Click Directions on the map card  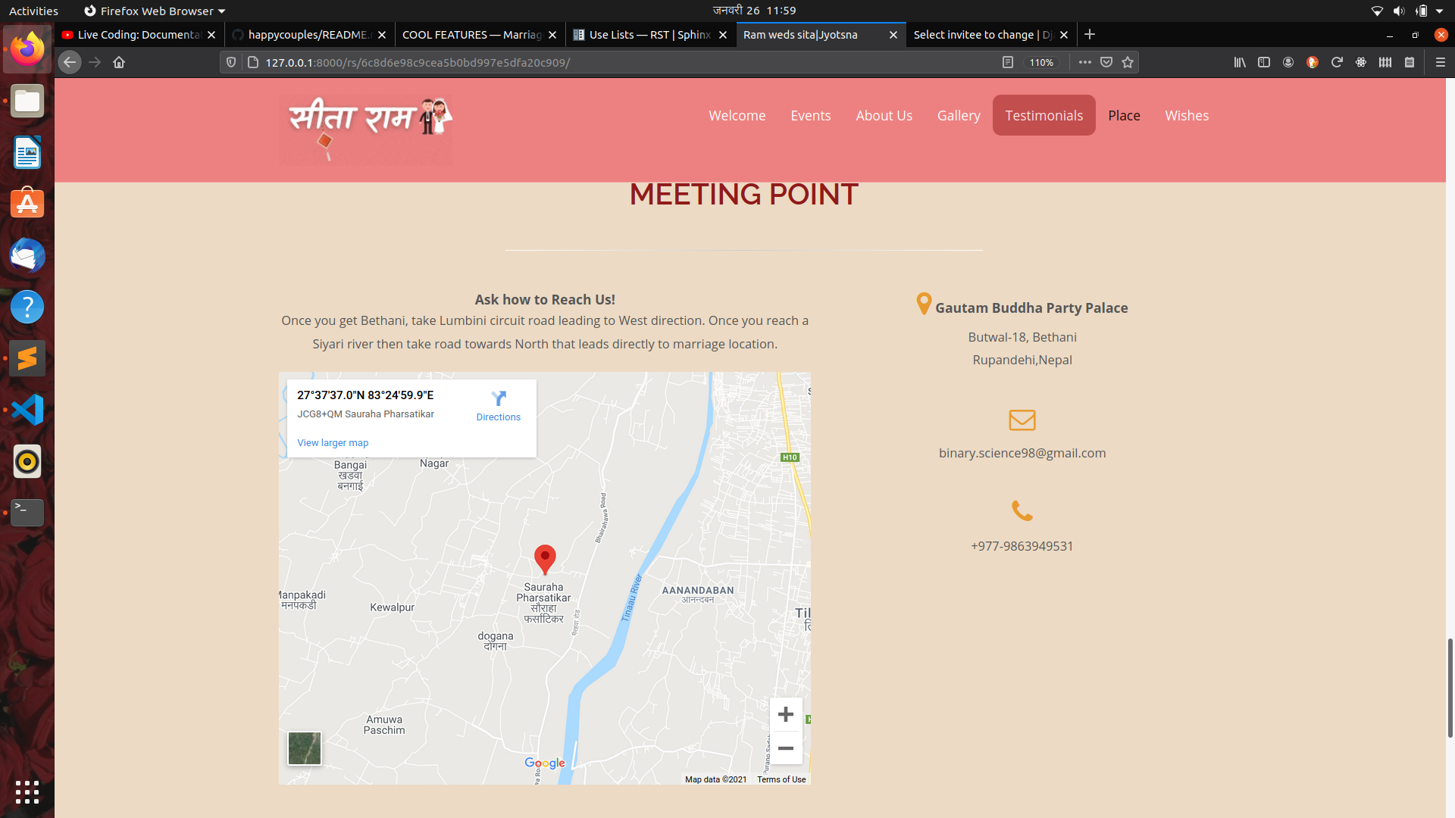pos(498,406)
